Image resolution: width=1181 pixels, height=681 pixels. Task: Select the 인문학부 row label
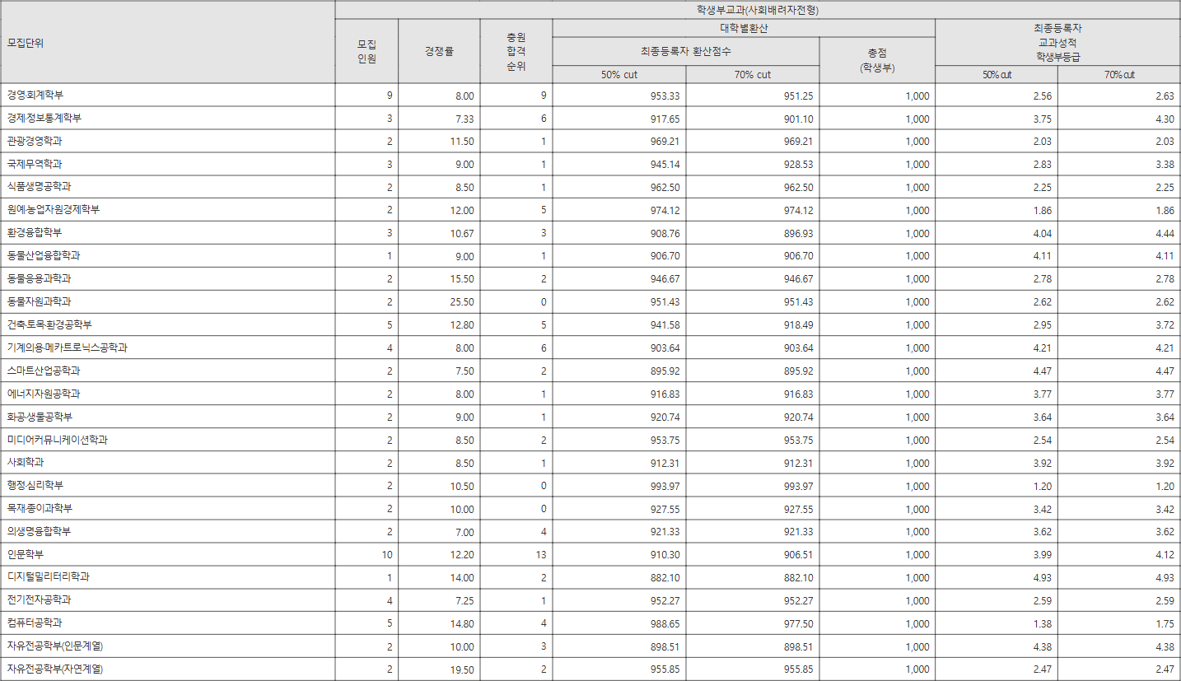[25, 554]
